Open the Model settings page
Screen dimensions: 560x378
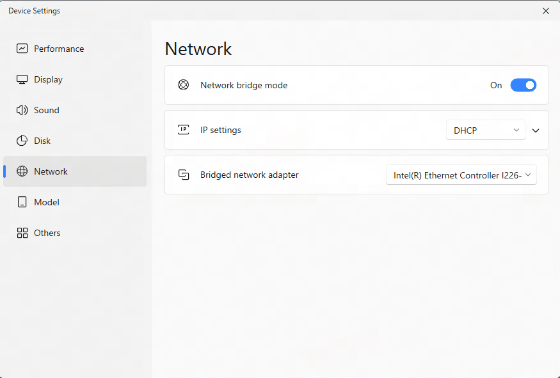47,202
